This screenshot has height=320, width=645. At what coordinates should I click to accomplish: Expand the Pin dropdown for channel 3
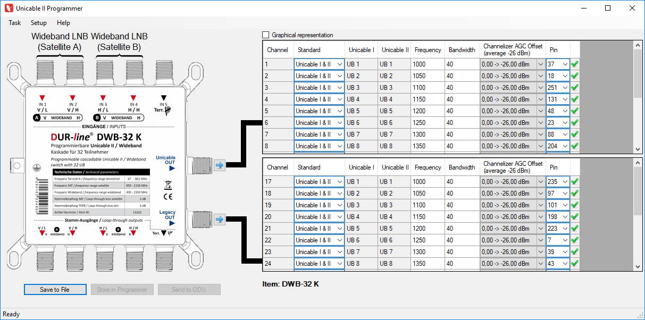coord(565,88)
